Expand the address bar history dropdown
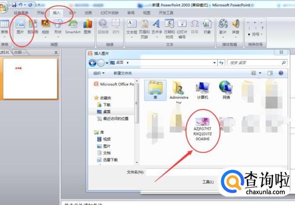 [214, 63]
